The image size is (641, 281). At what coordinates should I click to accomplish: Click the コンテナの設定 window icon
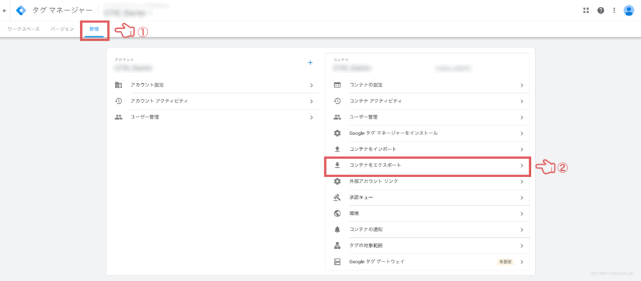(x=337, y=85)
